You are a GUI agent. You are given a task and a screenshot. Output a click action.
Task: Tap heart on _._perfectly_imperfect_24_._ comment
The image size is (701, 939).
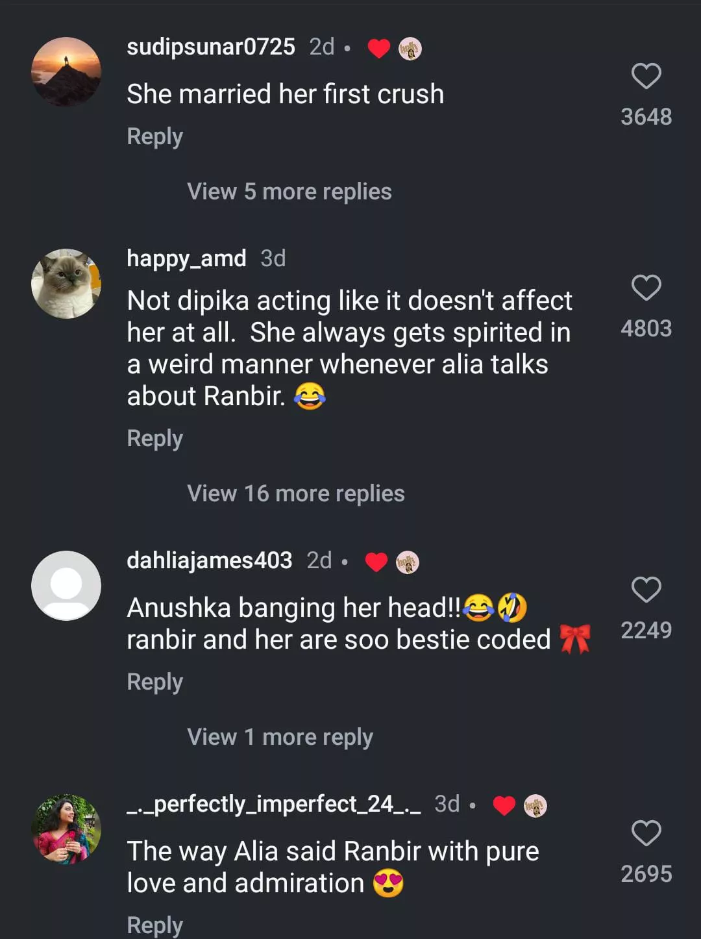point(646,833)
